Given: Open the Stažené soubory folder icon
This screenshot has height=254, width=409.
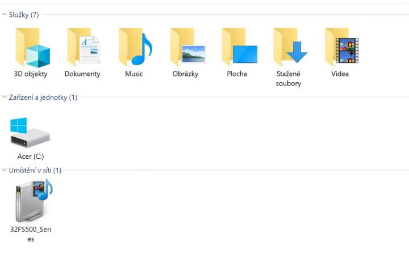Looking at the screenshot, I should 290,47.
